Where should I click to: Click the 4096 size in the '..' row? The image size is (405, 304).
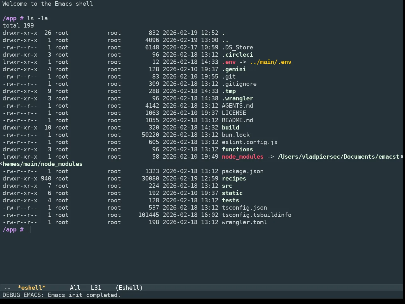pos(152,40)
